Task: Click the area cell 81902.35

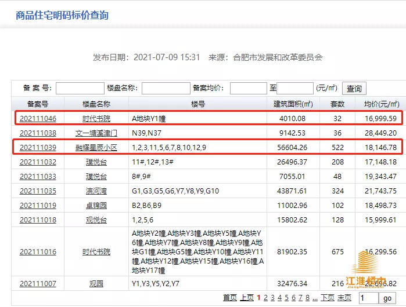Action: tap(292, 252)
